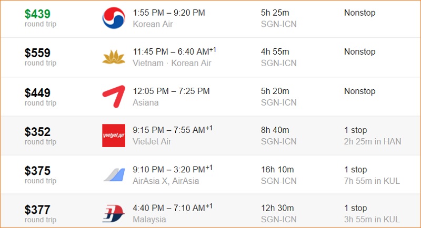The image size is (421, 228).
Task: Click the 16h 10m duration
Action: point(277,170)
